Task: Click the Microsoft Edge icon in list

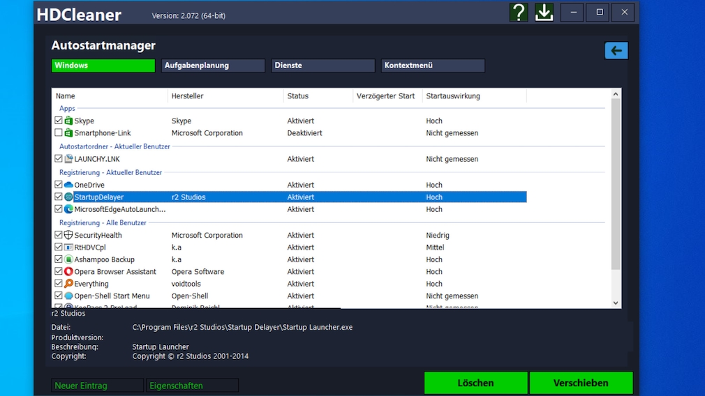Action: click(x=68, y=208)
